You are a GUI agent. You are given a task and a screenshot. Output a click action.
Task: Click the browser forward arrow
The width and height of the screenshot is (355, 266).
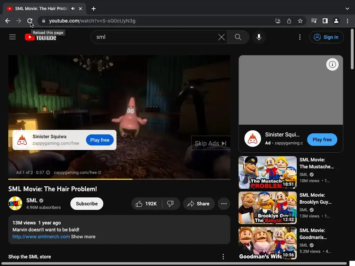[19, 21]
